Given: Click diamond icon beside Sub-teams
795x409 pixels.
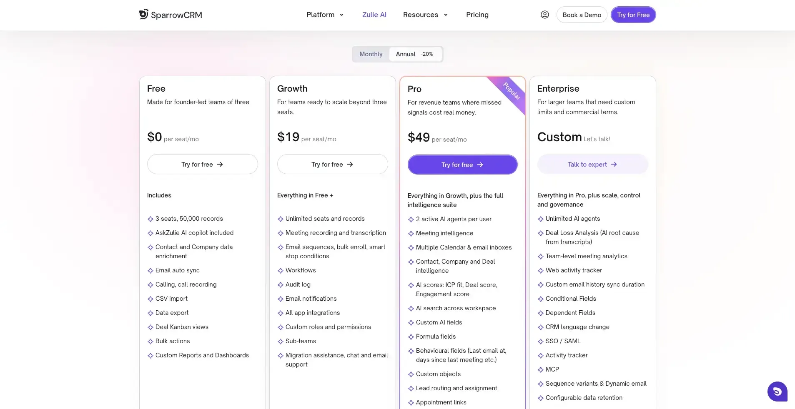Looking at the screenshot, I should click(x=281, y=342).
